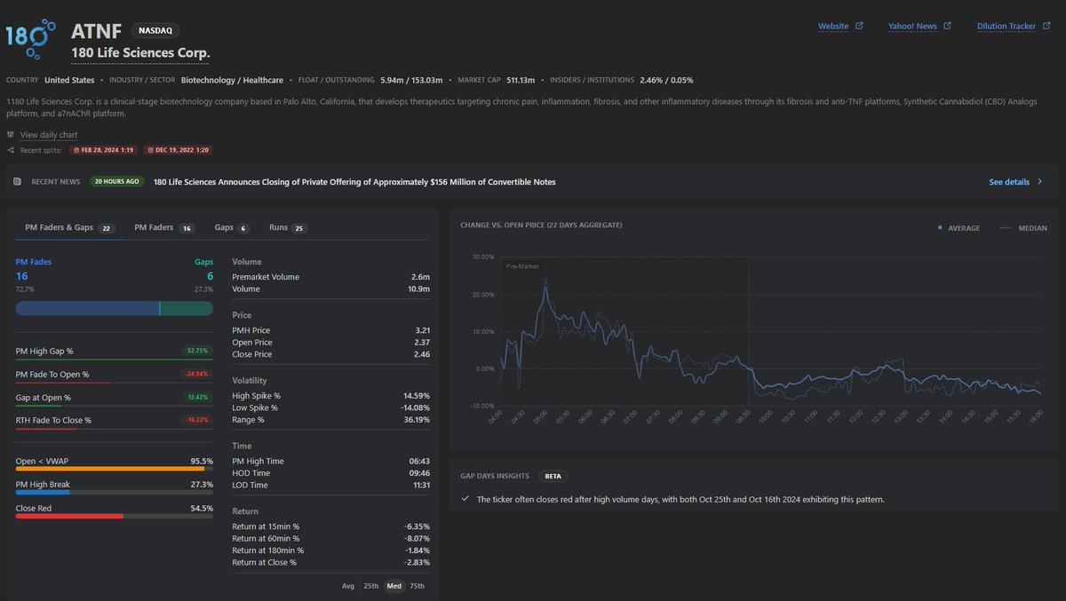
Task: Select the DEC 19, 2022 1:20 split tag
Action: point(179,150)
